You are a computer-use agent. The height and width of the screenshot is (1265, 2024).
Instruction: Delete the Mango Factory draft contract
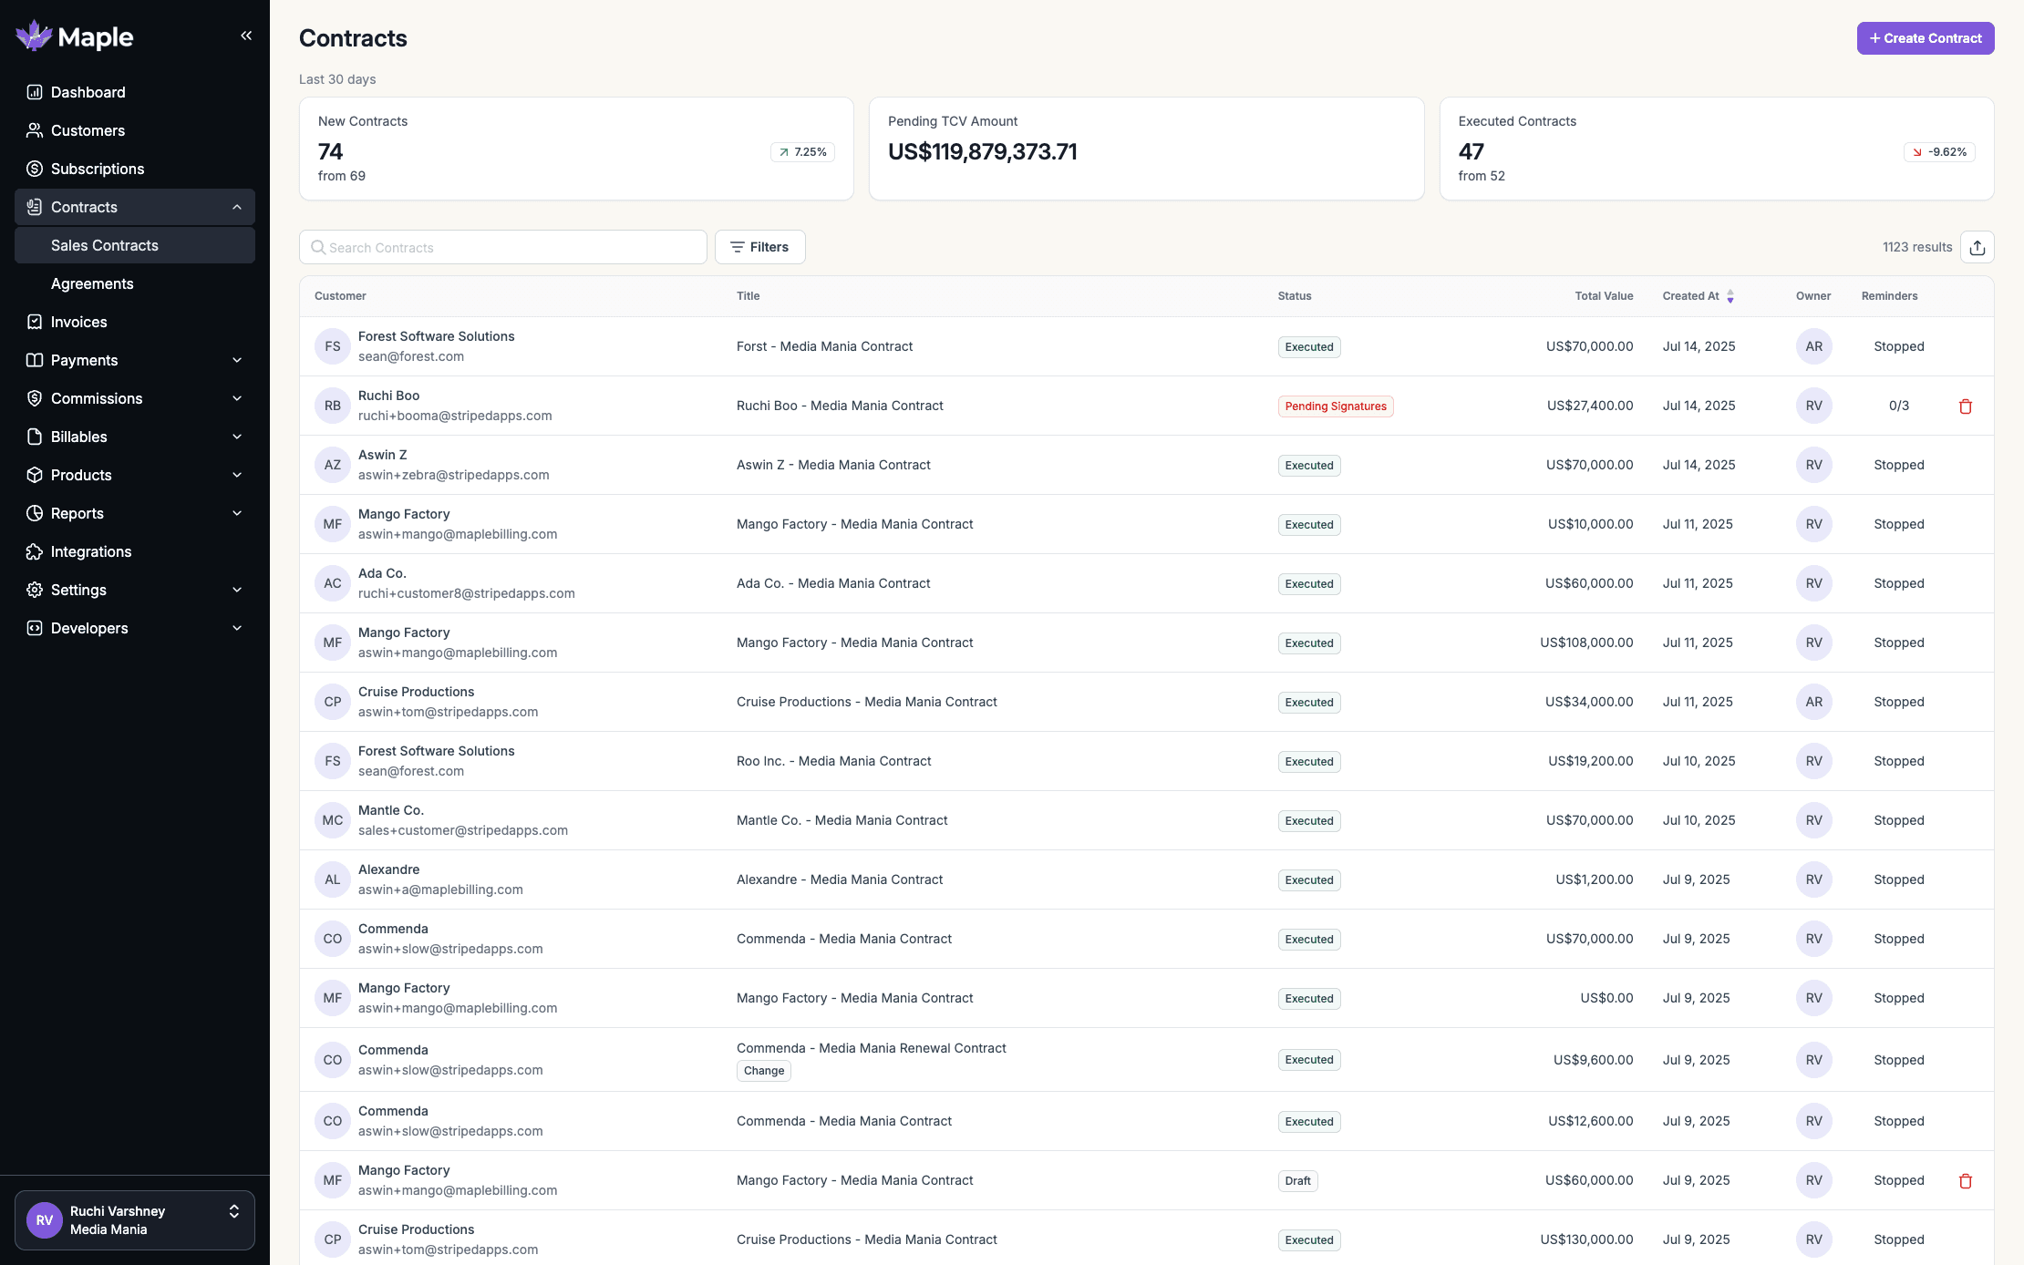pos(1965,1181)
